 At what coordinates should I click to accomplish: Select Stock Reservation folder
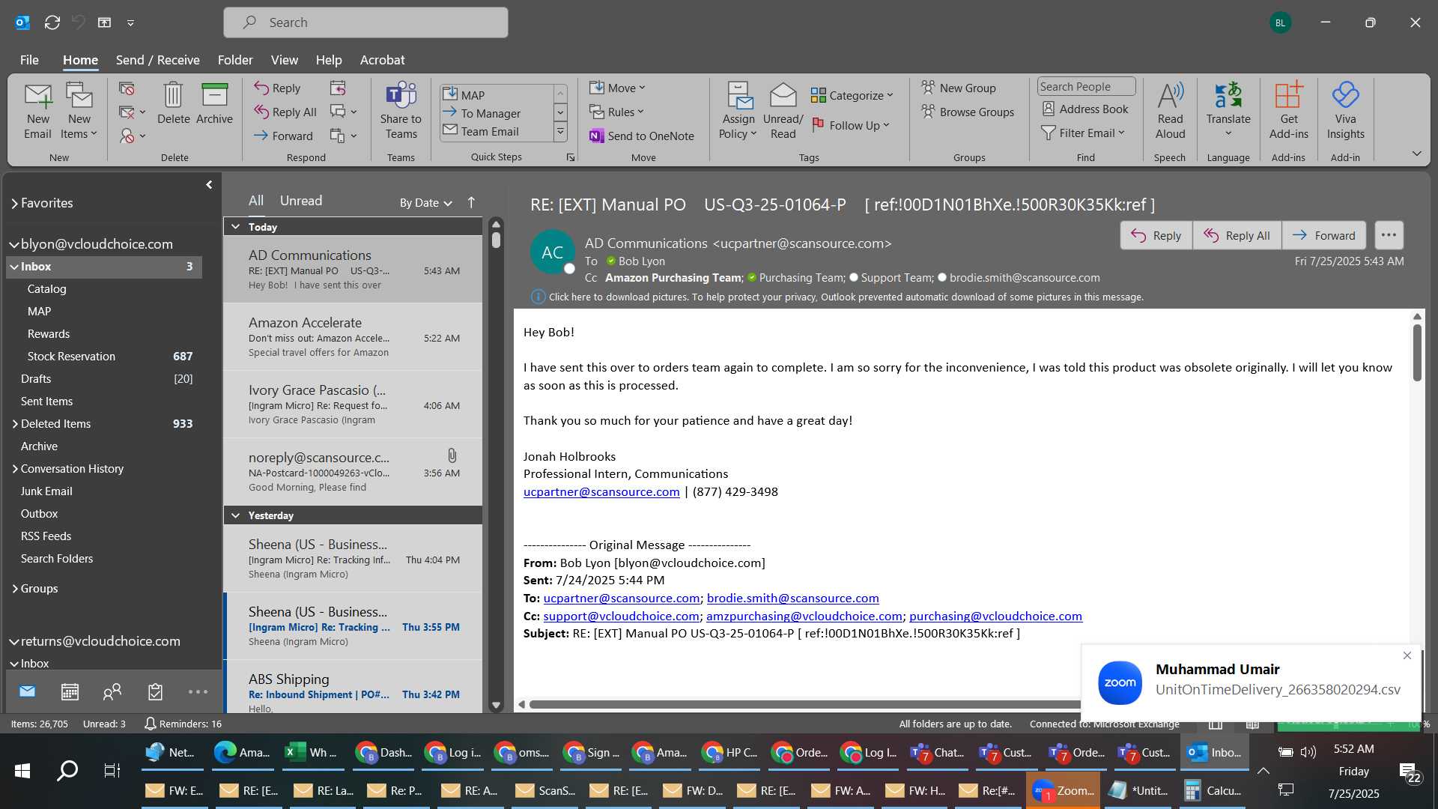[104, 357]
